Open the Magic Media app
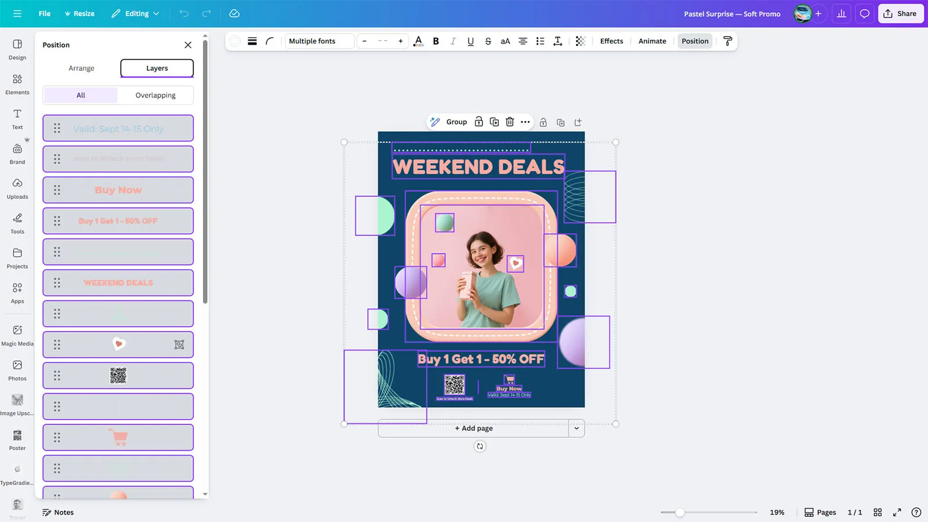This screenshot has width=928, height=522. coord(17,335)
